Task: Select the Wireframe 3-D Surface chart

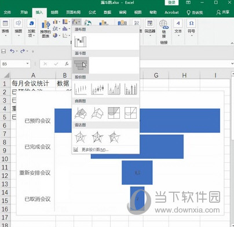Action: [97, 113]
